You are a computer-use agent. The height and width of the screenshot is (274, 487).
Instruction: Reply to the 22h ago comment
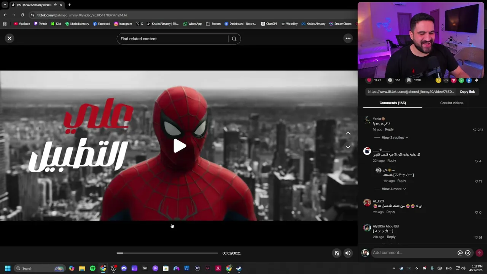click(392, 161)
